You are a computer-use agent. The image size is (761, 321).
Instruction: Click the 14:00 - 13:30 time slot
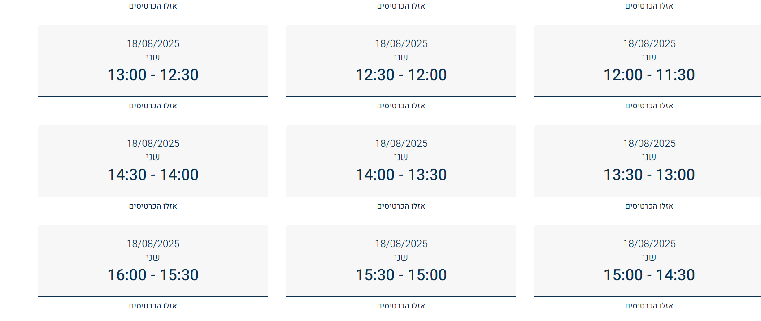(401, 161)
